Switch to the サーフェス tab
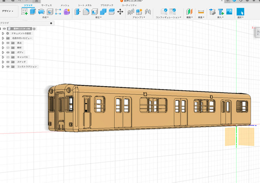Viewport: 260px width, 183px height. click(x=47, y=5)
